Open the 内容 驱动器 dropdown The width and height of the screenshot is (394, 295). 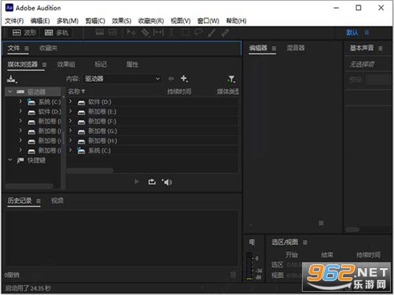(x=122, y=79)
